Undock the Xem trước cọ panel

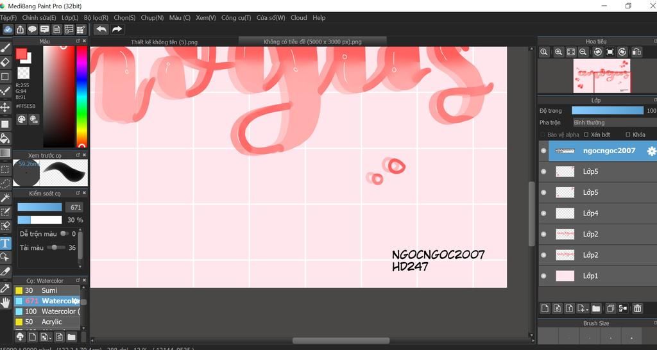pos(78,155)
